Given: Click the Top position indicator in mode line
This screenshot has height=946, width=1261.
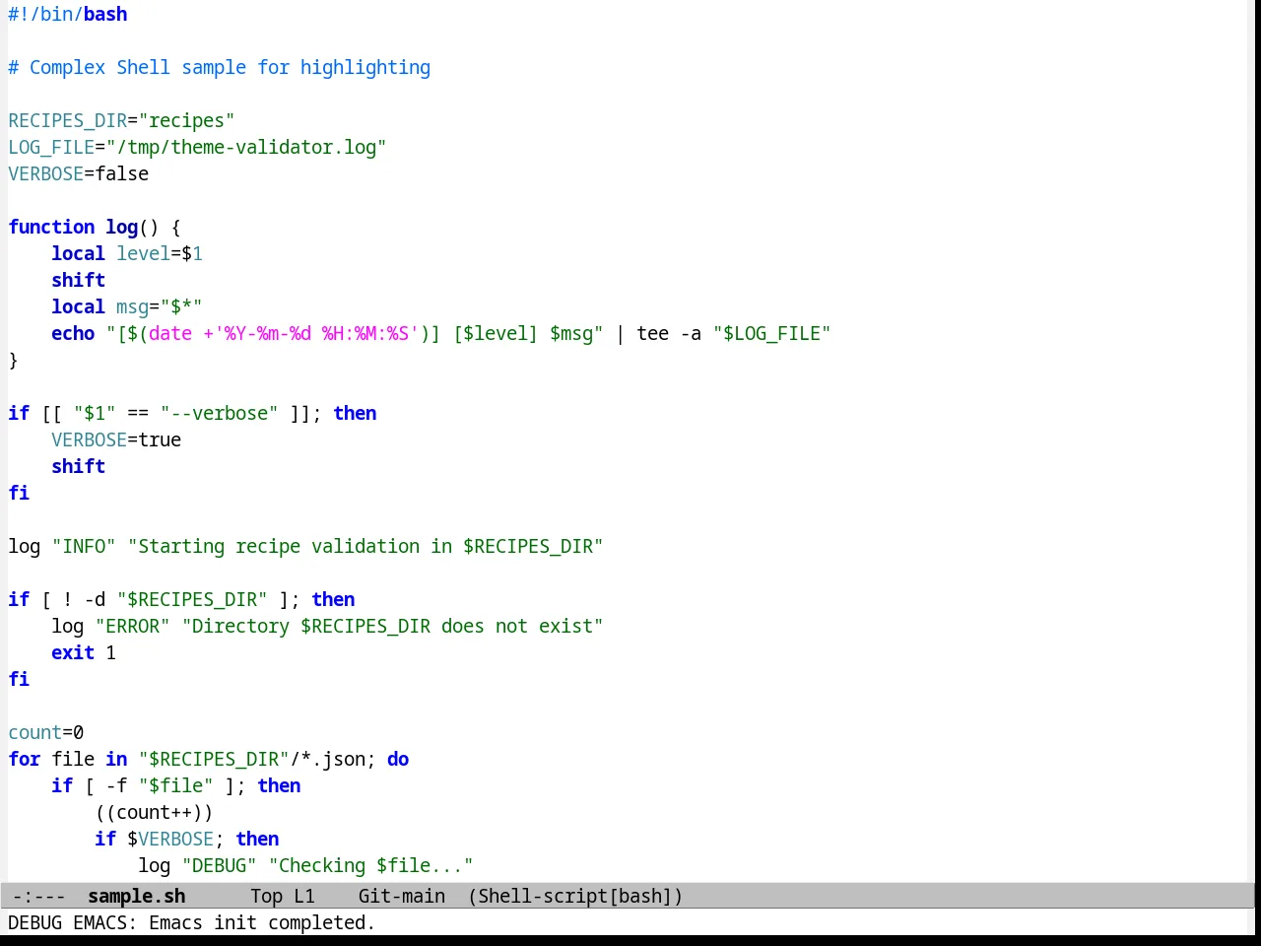Looking at the screenshot, I should coord(266,896).
